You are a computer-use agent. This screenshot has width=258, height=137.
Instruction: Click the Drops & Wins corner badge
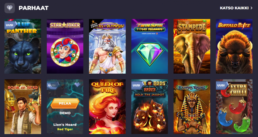pyautogui.click(x=94, y=24)
